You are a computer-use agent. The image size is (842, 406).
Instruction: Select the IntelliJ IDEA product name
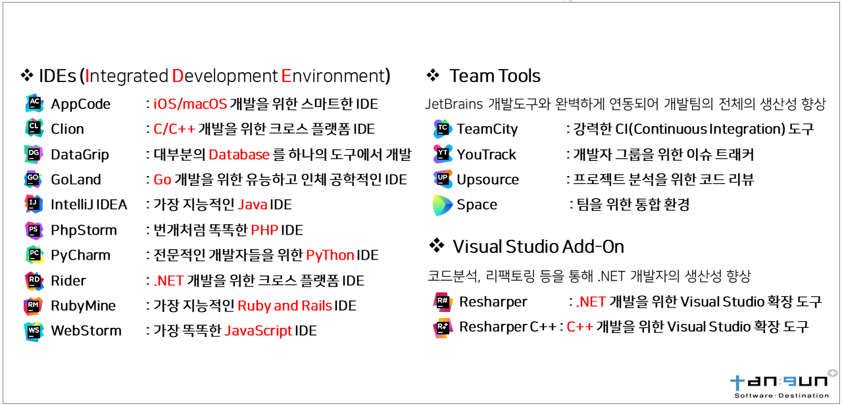(89, 204)
